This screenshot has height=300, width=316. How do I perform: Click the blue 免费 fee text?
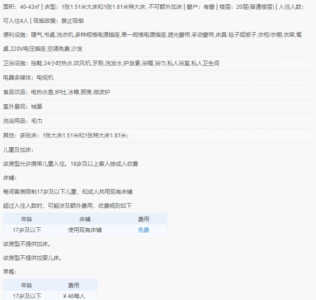pos(143,230)
